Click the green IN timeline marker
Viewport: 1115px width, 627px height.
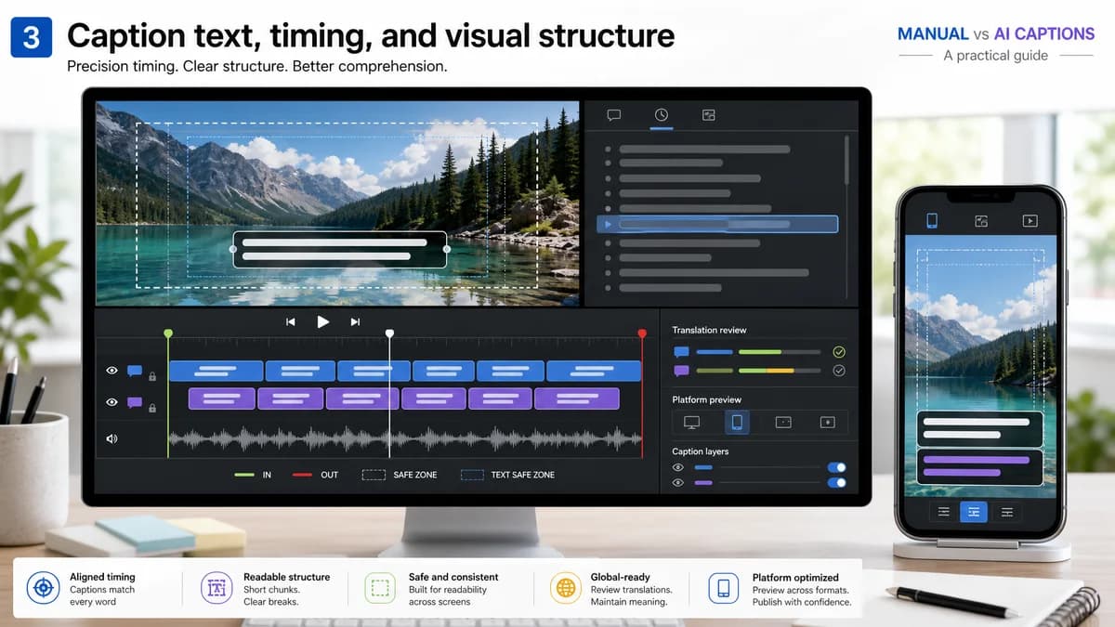click(x=168, y=333)
